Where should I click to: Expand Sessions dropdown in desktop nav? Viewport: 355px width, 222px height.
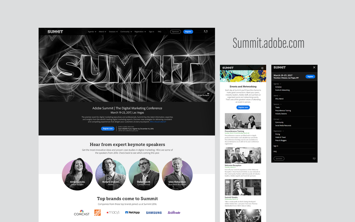tap(113, 32)
